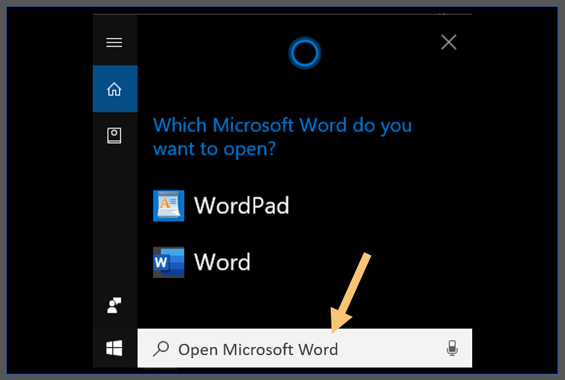Open the Connected devices sidebar icon
This screenshot has height=380, width=565.
tap(115, 305)
